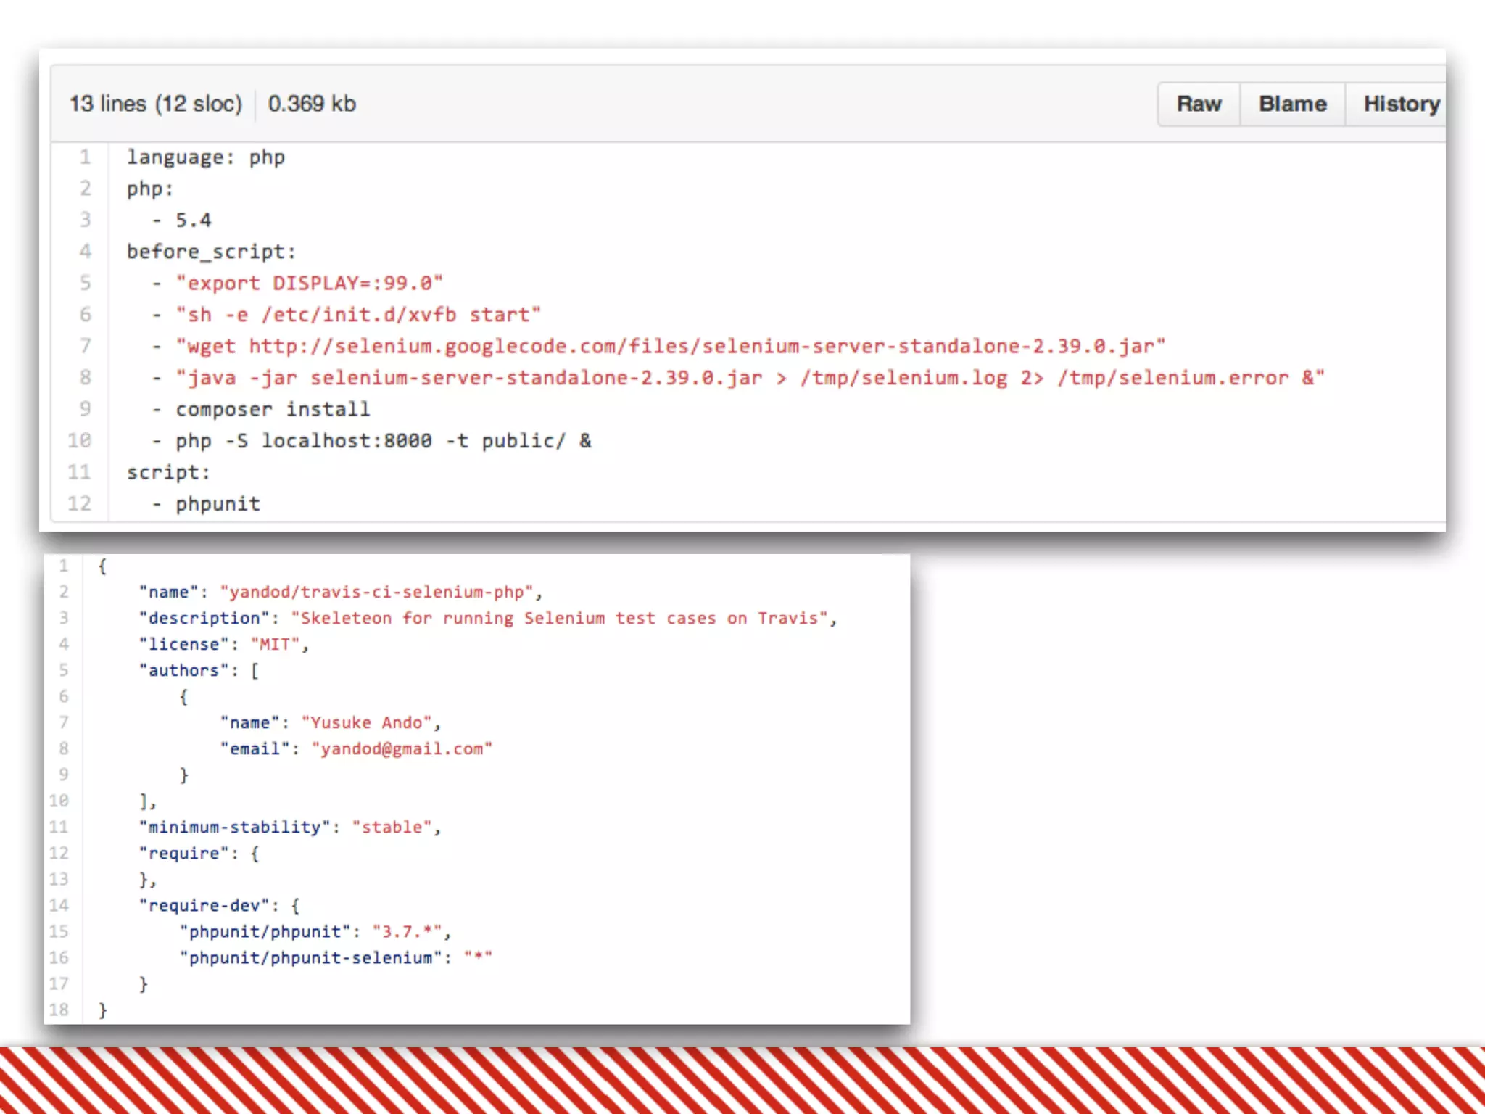The height and width of the screenshot is (1114, 1485).
Task: Click the Raw button
Action: [x=1199, y=104]
